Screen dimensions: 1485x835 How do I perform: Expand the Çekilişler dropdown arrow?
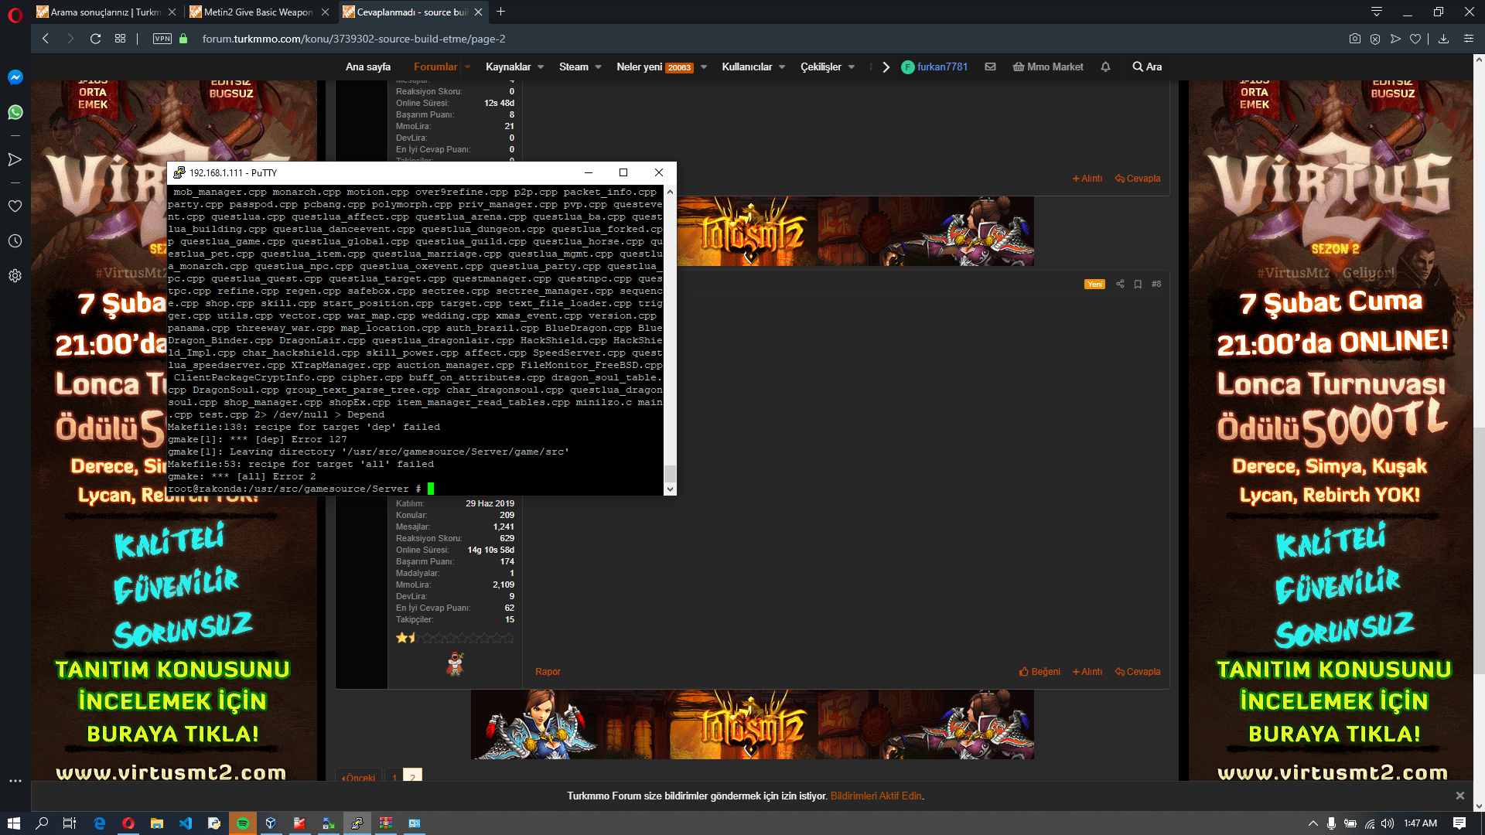852,66
